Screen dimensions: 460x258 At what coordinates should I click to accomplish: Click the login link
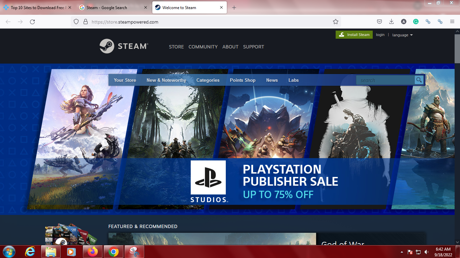click(380, 35)
